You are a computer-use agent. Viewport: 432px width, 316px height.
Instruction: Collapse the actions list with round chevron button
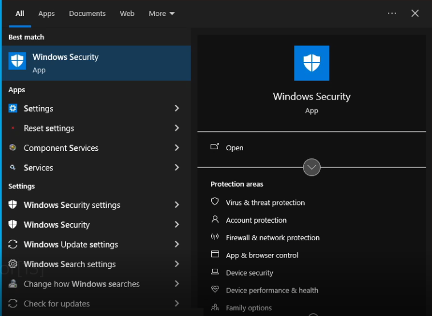click(312, 167)
